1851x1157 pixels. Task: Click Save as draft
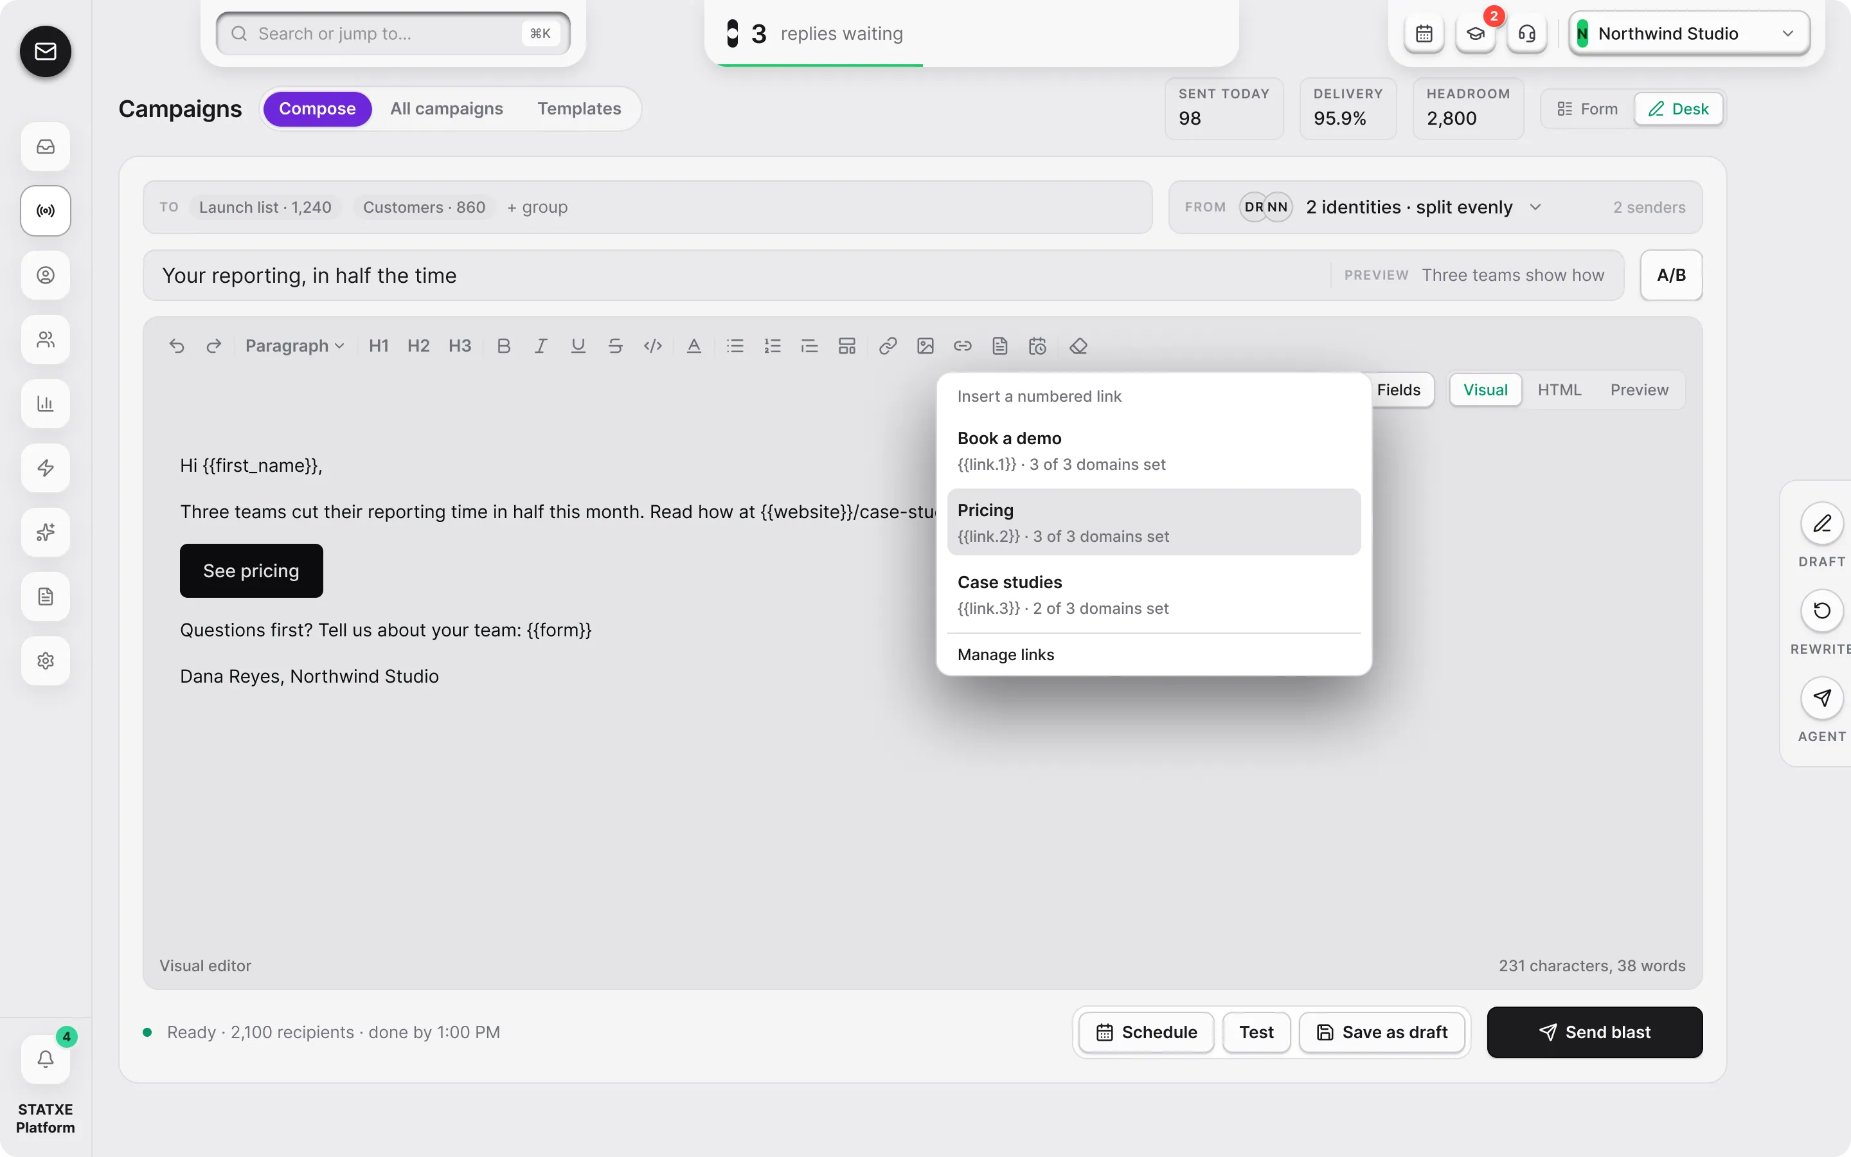tap(1382, 1032)
